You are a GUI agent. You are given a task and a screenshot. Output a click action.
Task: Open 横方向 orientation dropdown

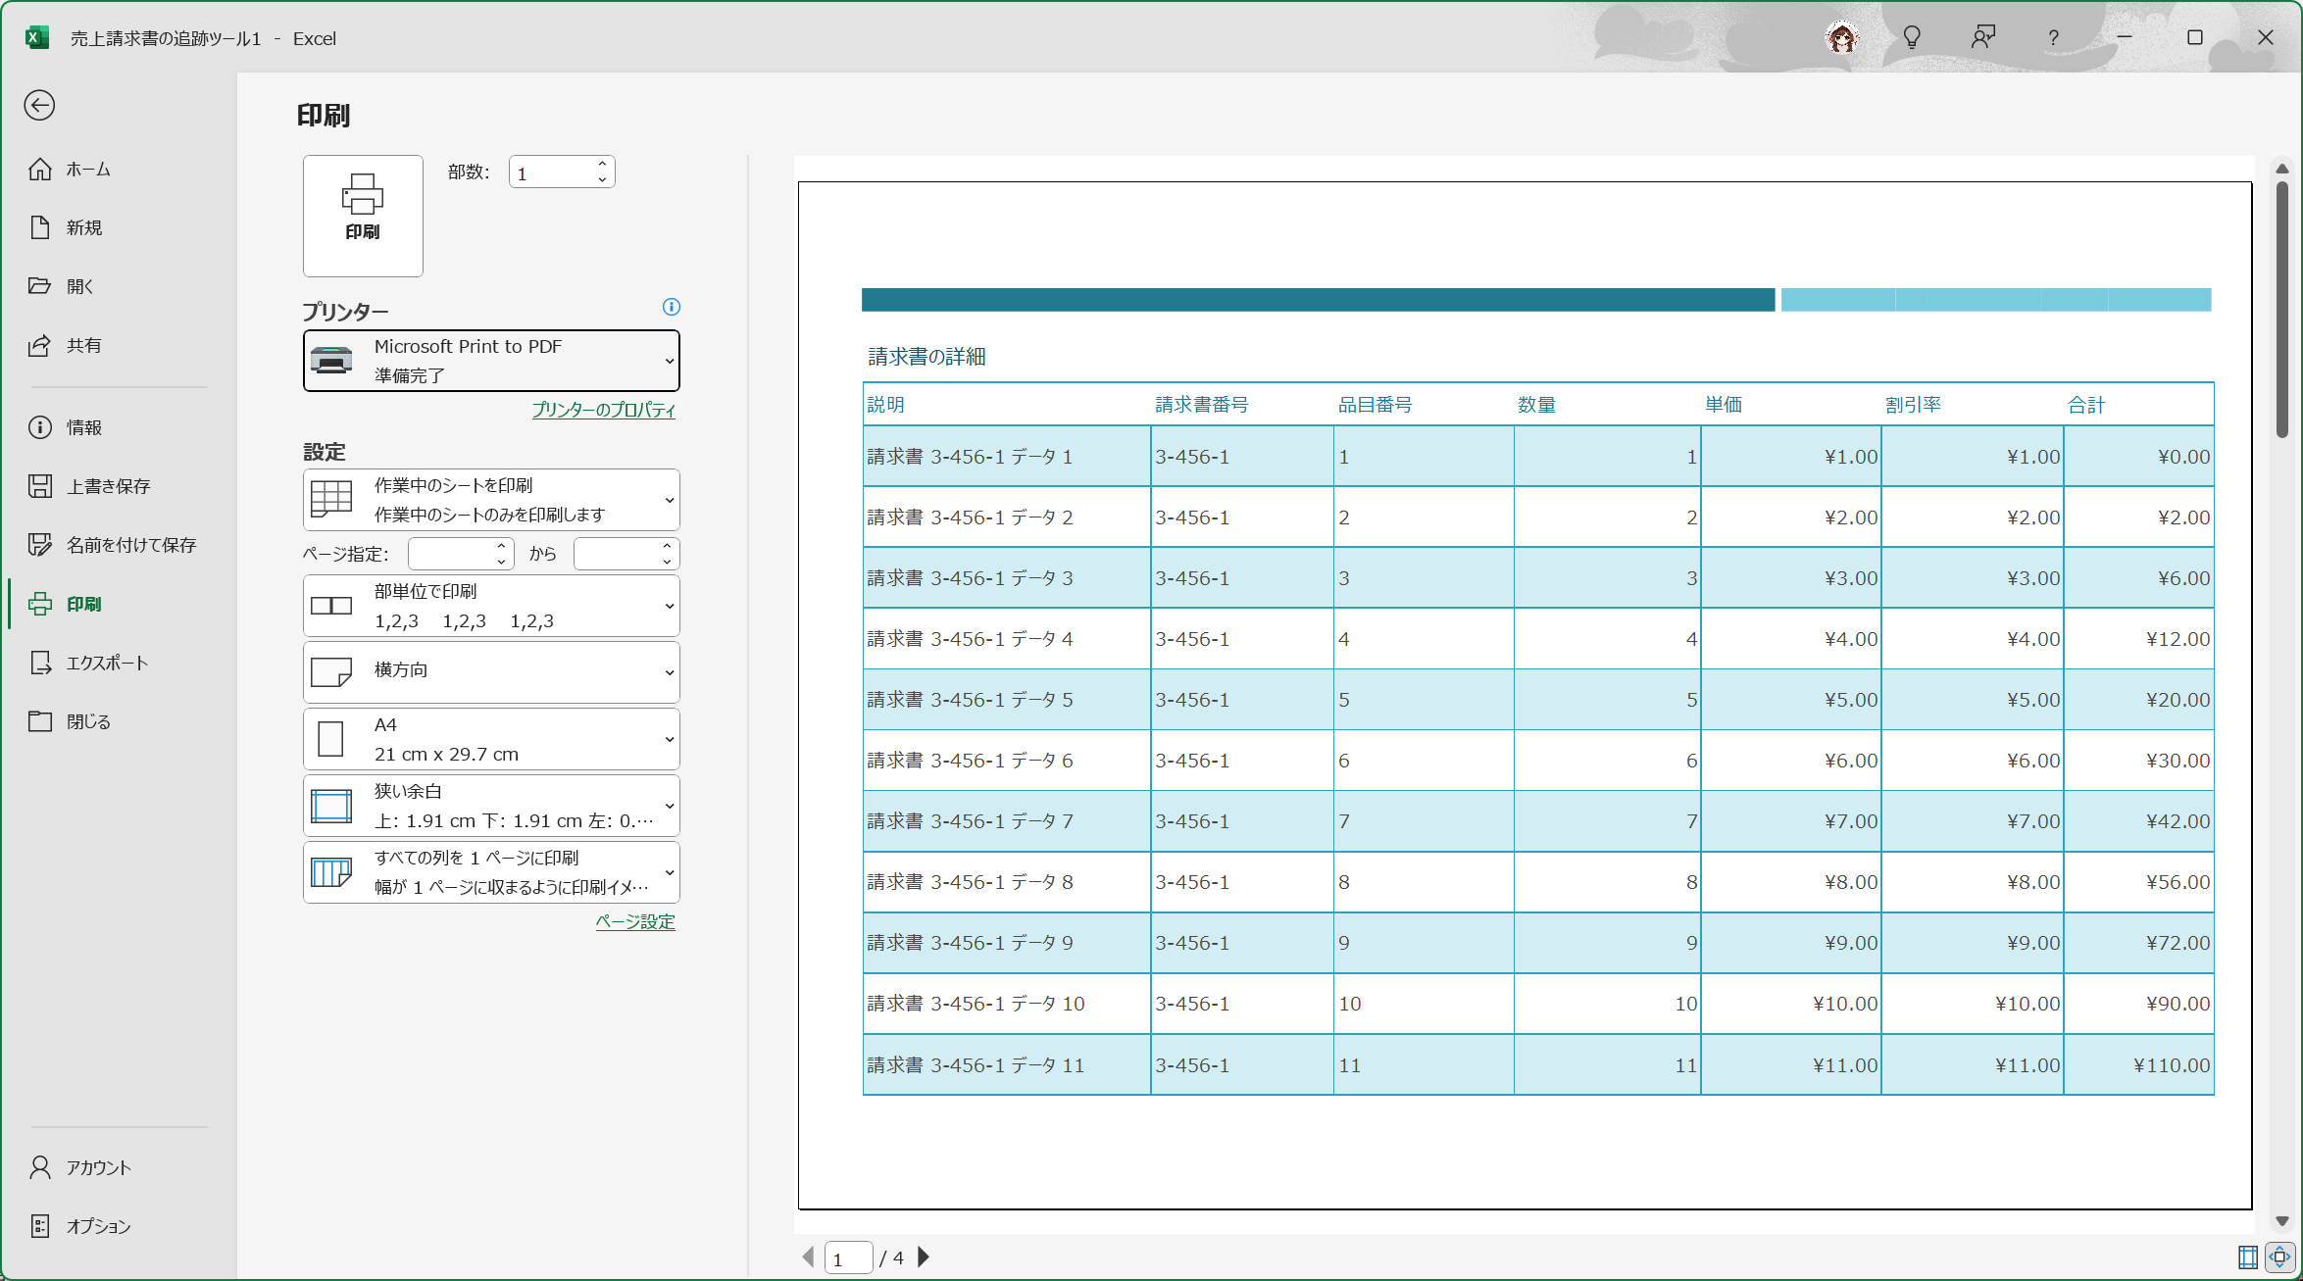[x=491, y=672]
